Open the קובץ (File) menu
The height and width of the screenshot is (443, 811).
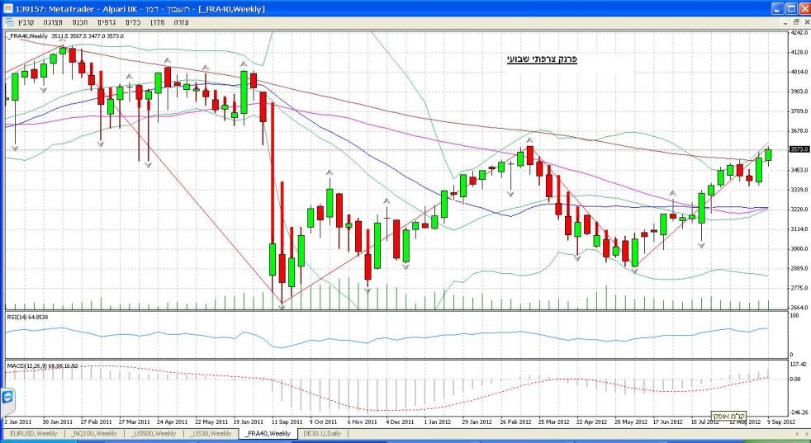[26, 22]
